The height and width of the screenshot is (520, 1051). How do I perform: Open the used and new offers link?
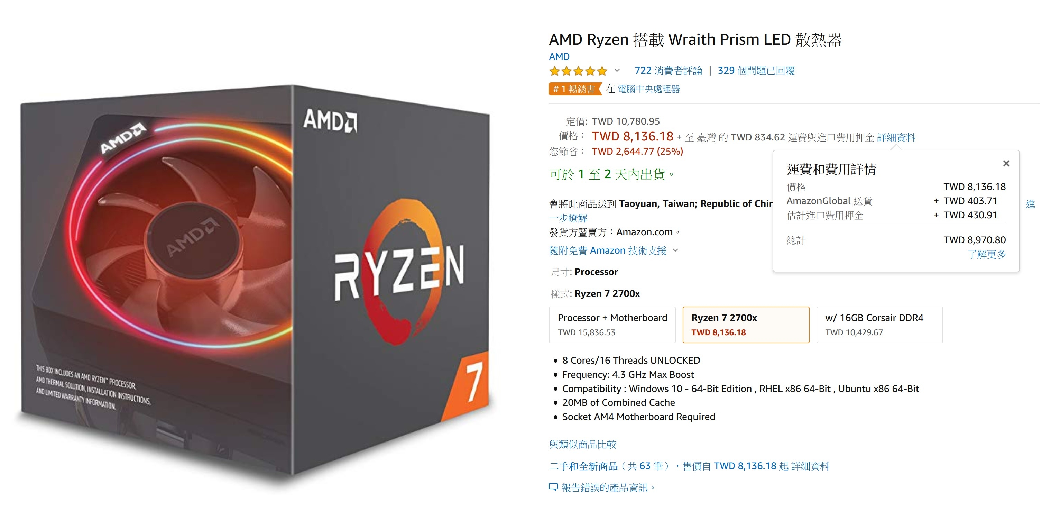689,466
